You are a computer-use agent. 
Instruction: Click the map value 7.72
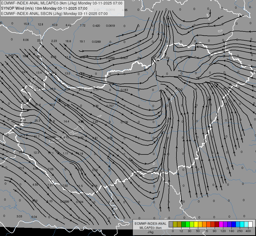point(83,25)
